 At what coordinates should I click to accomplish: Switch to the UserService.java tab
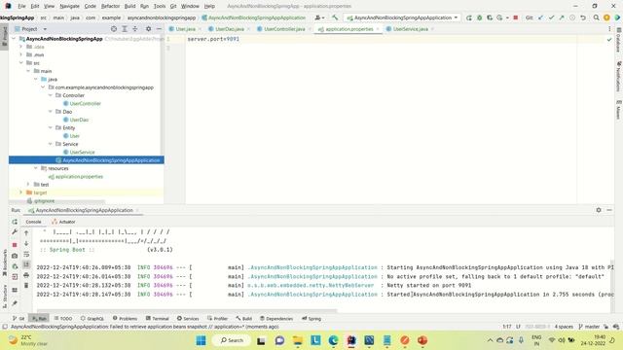[410, 29]
